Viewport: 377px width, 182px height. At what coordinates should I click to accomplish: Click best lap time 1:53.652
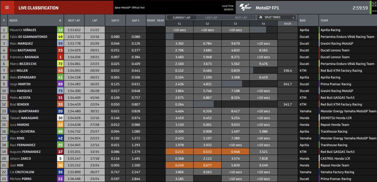pos(74,30)
